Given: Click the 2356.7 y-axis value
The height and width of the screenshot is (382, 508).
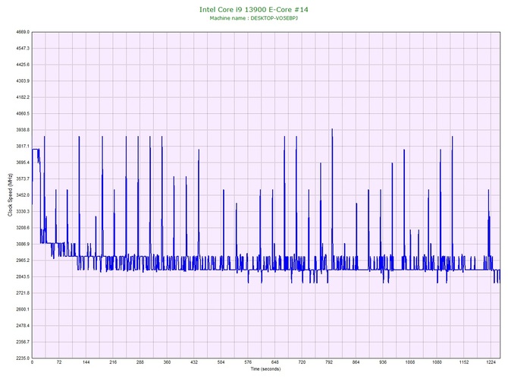Looking at the screenshot, I should [x=23, y=342].
